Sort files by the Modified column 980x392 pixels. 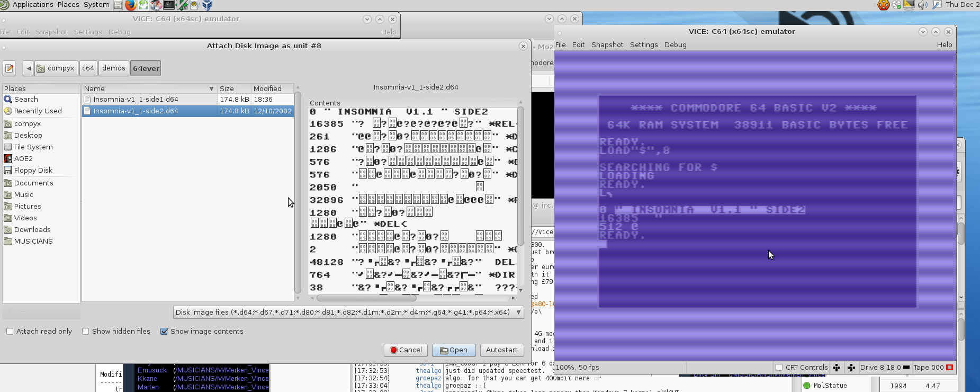272,88
